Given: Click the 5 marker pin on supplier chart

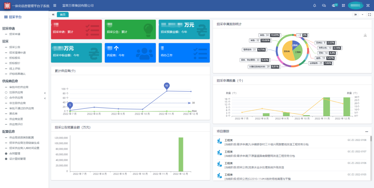Looking at the screenshot, I should click(x=70, y=105).
